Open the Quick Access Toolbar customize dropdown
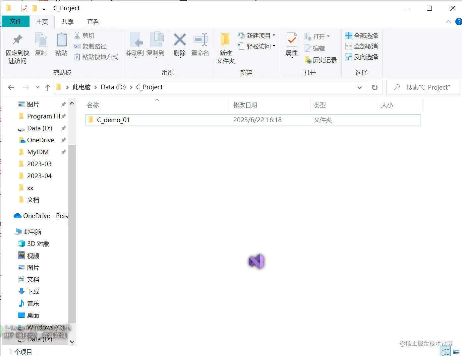 tap(44, 9)
